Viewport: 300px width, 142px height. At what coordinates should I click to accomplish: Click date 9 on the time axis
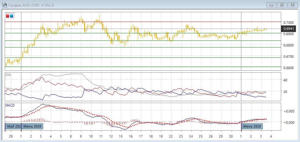point(81,137)
